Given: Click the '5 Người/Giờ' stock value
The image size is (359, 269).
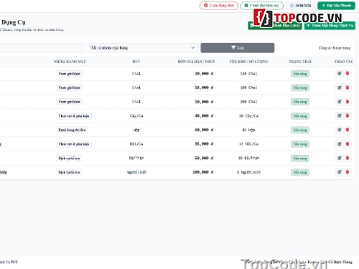Looking at the screenshot, I should tap(248, 172).
